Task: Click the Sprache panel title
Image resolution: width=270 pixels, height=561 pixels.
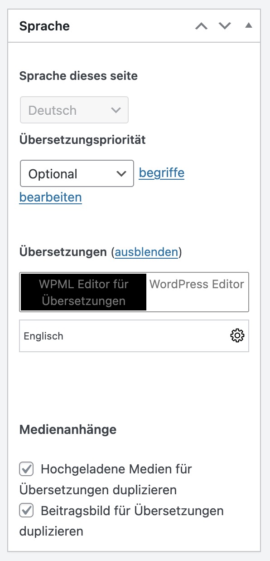Action: [x=44, y=26]
